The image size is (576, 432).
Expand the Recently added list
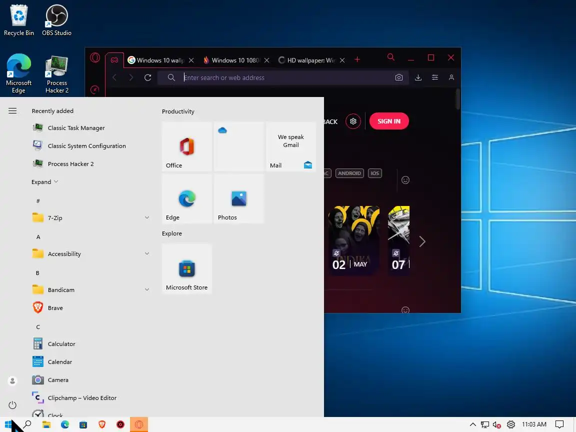tap(45, 182)
